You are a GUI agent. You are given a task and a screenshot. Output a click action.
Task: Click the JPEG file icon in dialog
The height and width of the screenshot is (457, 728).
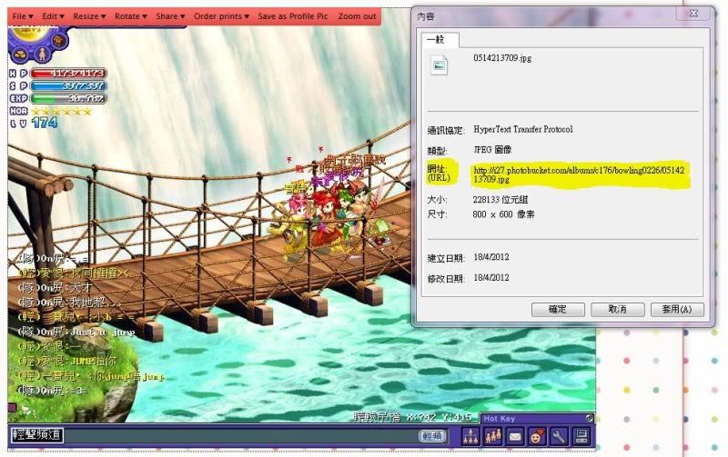coord(439,65)
